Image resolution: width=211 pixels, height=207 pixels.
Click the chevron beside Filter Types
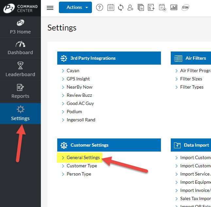pos(177,87)
